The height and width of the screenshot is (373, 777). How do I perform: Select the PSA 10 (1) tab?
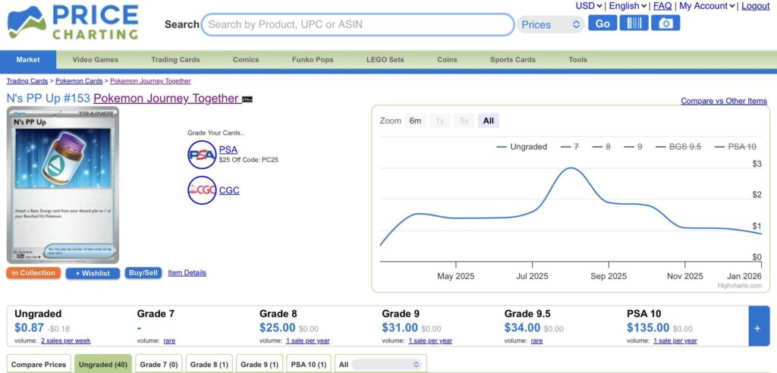pyautogui.click(x=309, y=364)
